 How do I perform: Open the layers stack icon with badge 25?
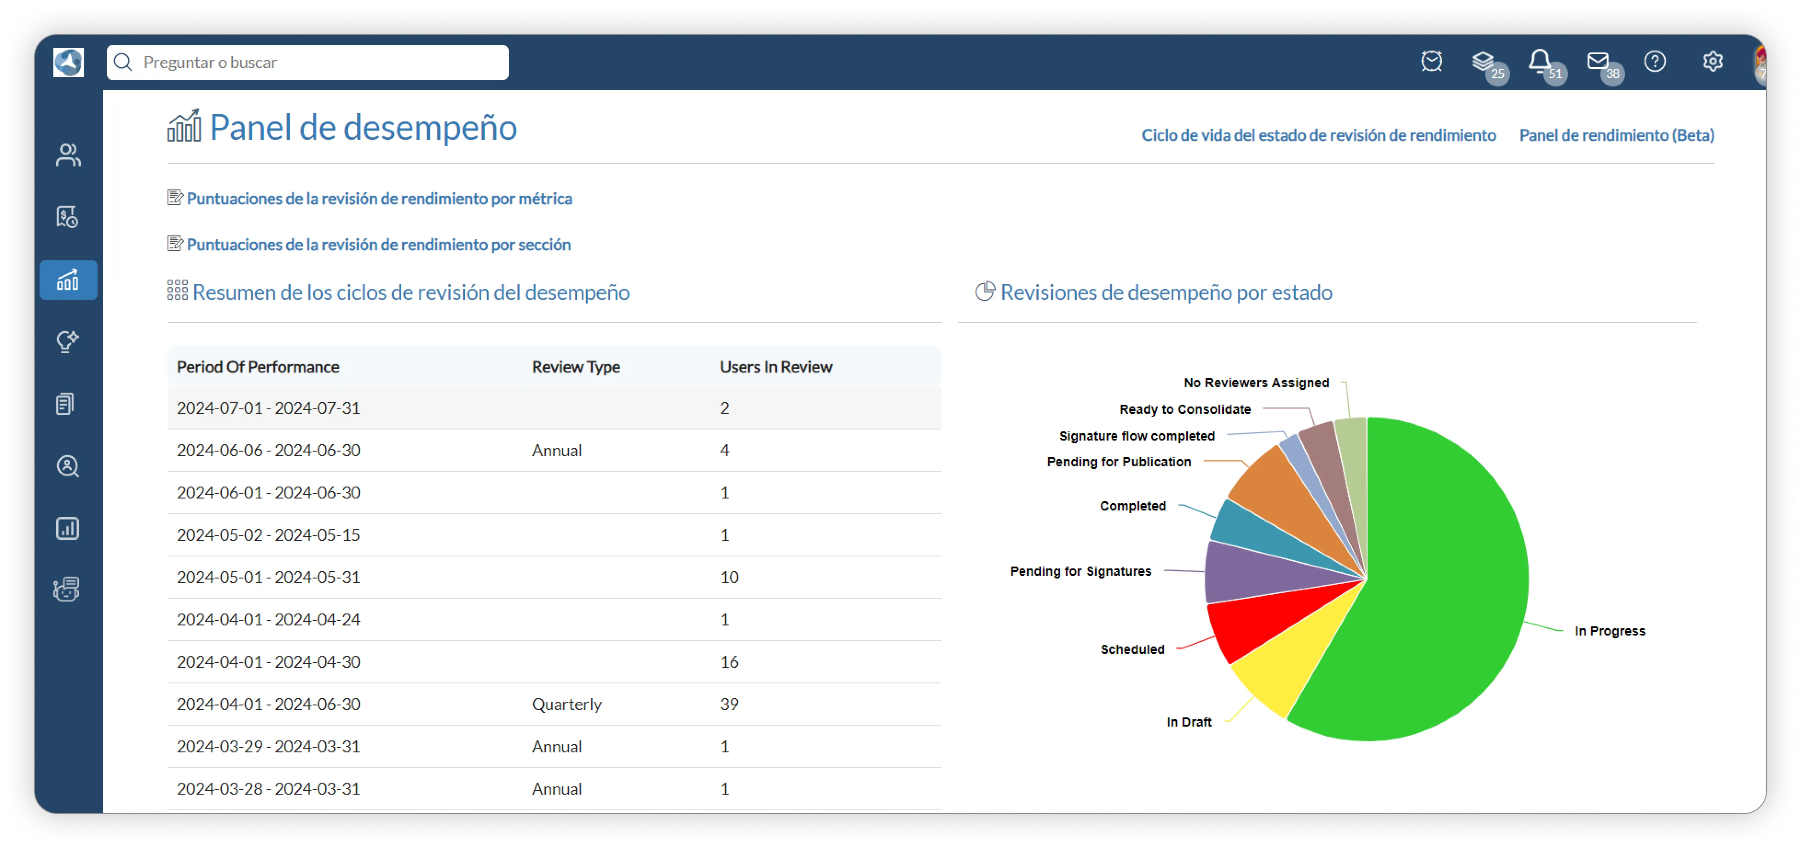point(1484,62)
